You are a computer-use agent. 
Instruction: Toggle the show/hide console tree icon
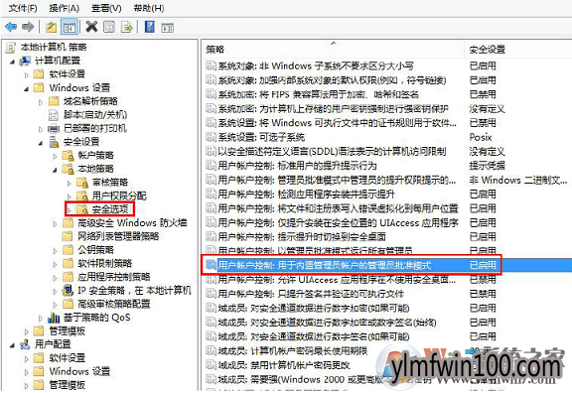pyautogui.click(x=70, y=27)
